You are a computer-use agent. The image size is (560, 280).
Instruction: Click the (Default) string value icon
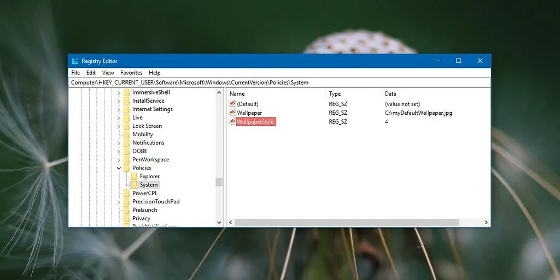point(232,104)
